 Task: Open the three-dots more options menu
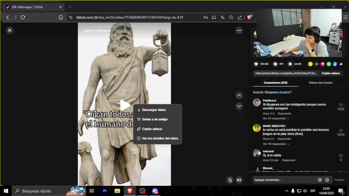(239, 30)
